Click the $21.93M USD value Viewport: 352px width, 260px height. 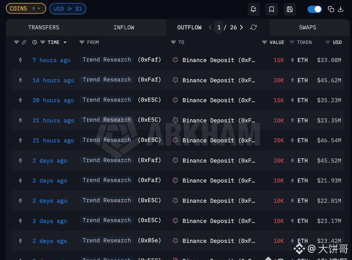pos(329,180)
